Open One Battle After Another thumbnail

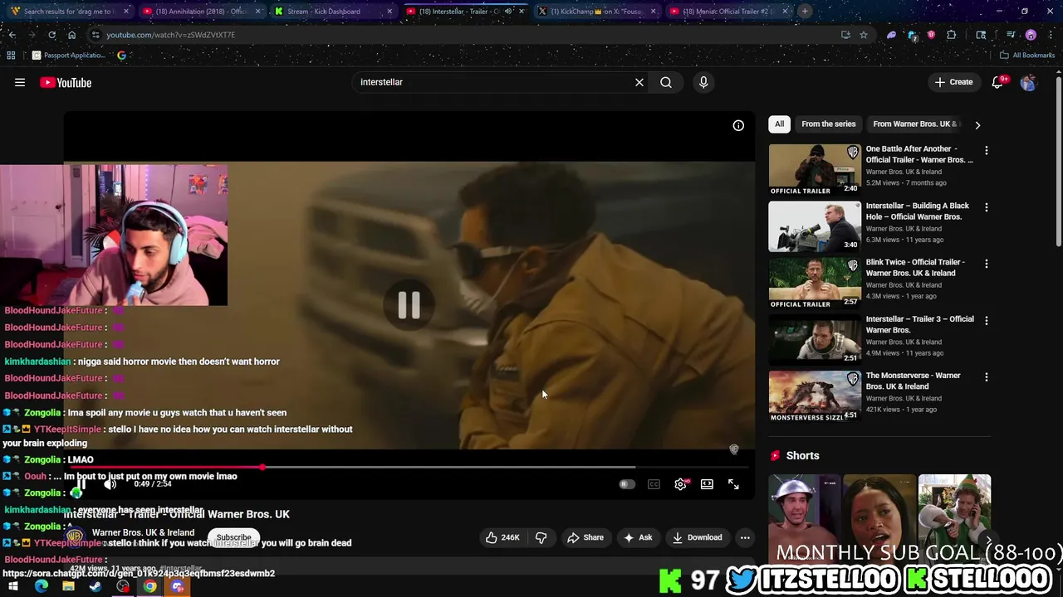pyautogui.click(x=815, y=170)
